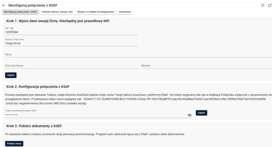
Task: Open the Ustawienia tab
Action: 125,12
